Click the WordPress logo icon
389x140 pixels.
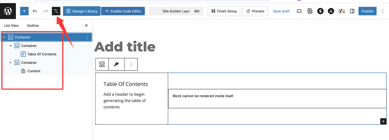8,11
